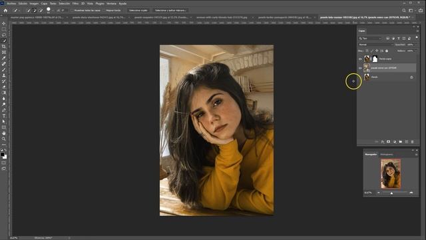Create a new group folder in Layers panel
This screenshot has height=240, width=426.
(x=401, y=142)
